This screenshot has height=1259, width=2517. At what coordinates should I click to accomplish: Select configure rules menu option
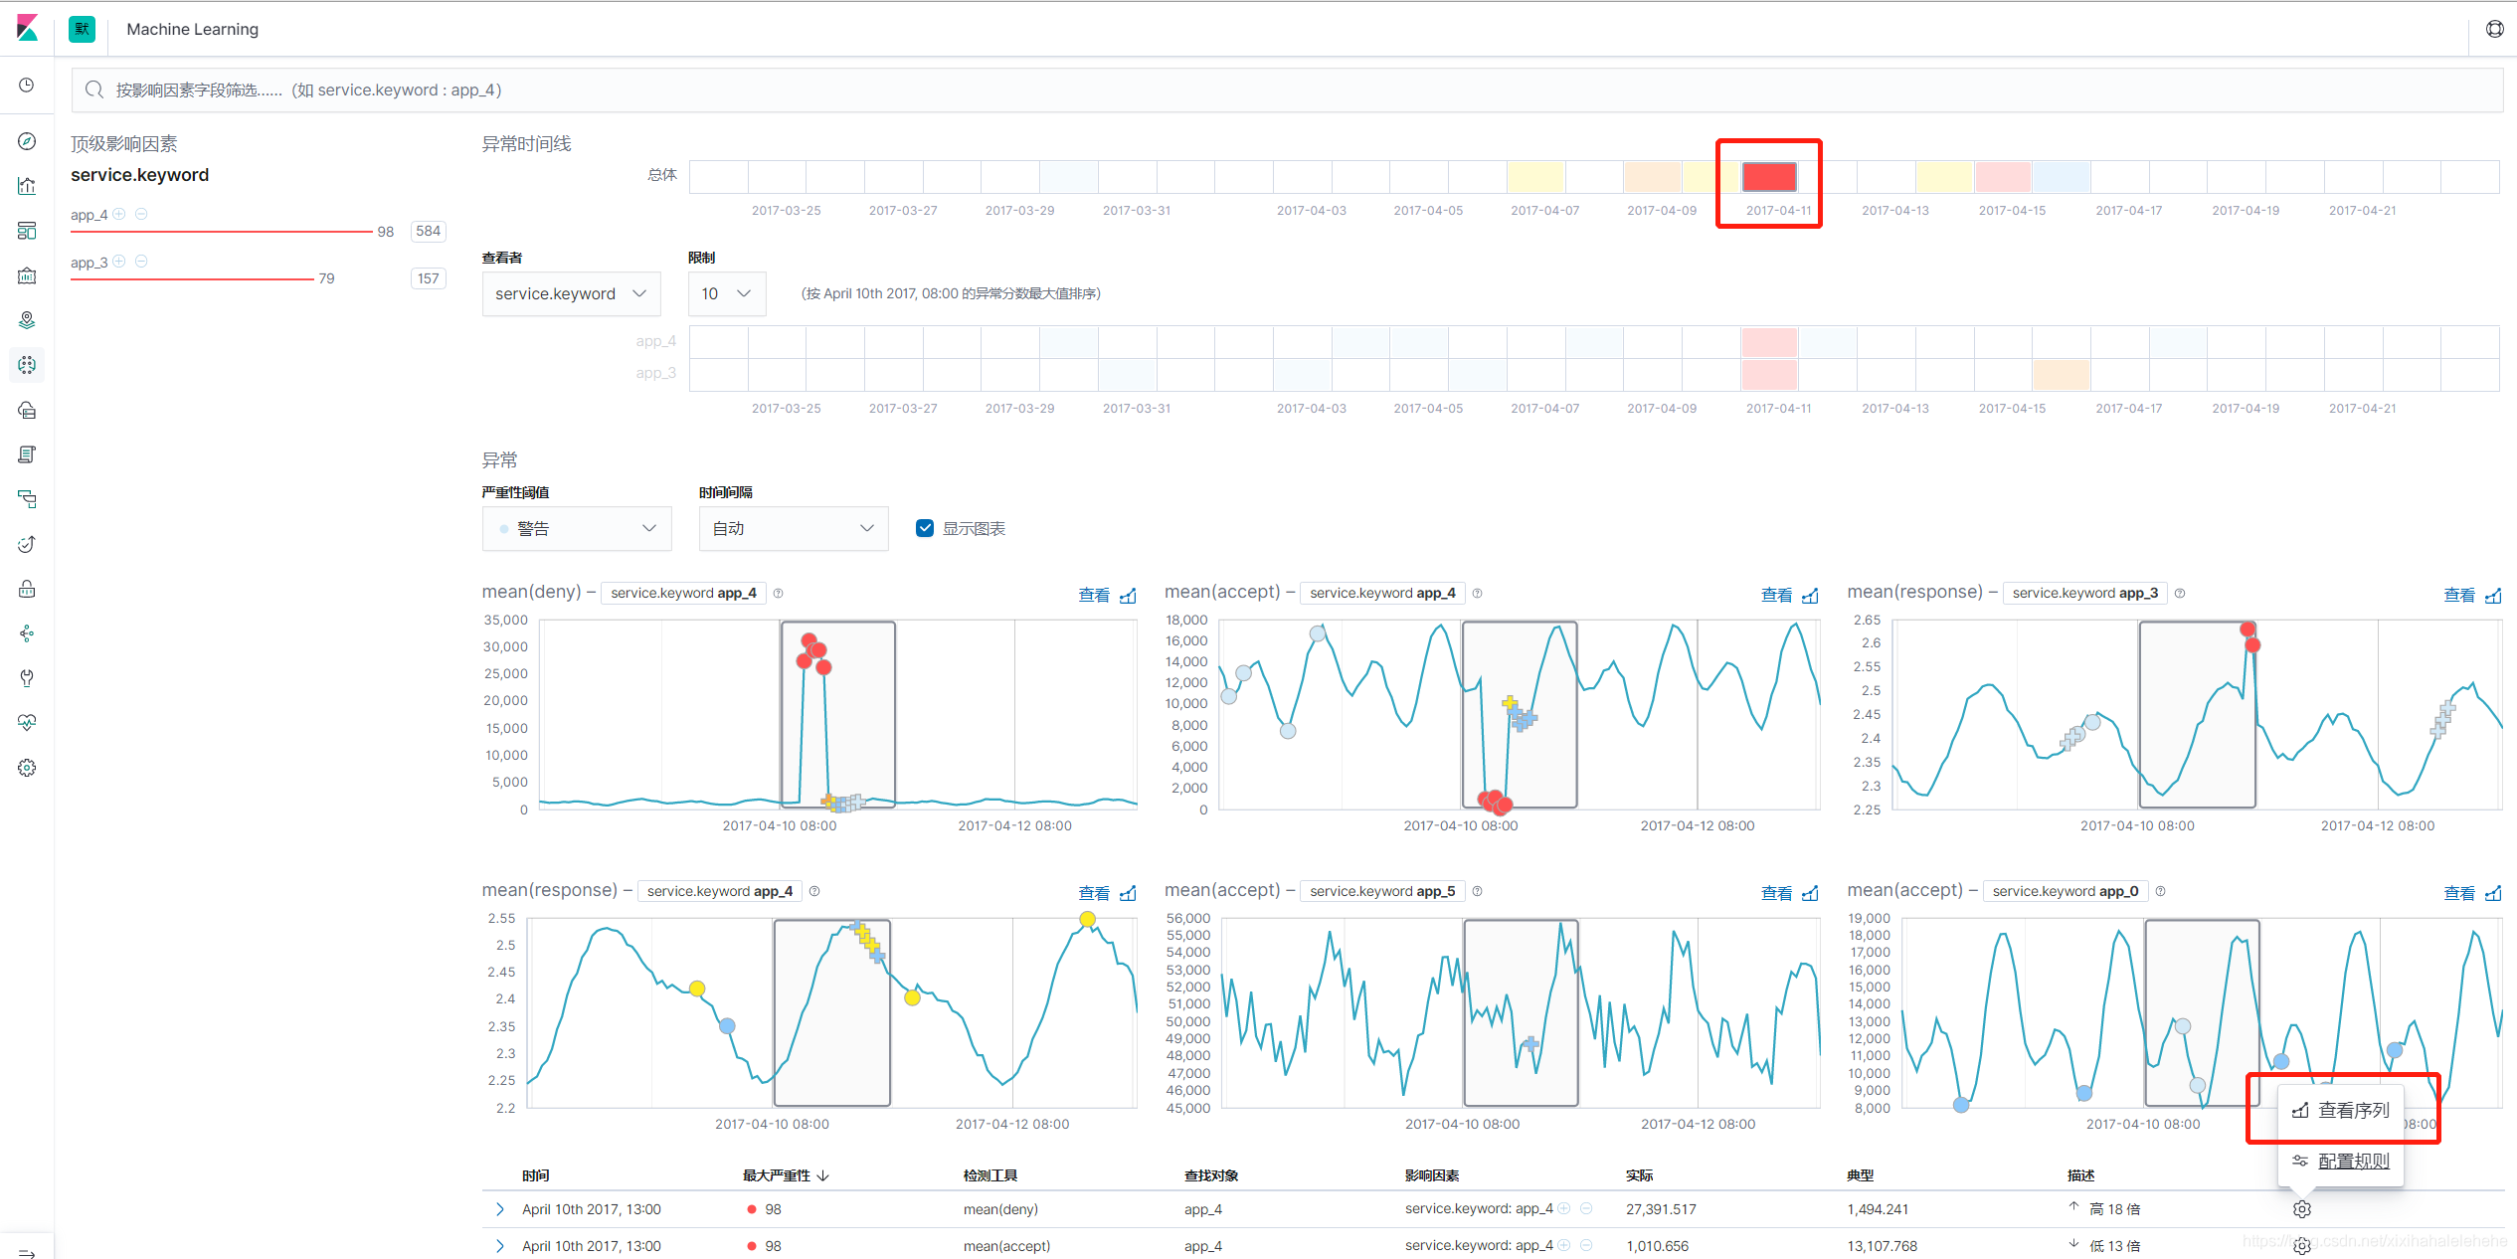(x=2341, y=1161)
